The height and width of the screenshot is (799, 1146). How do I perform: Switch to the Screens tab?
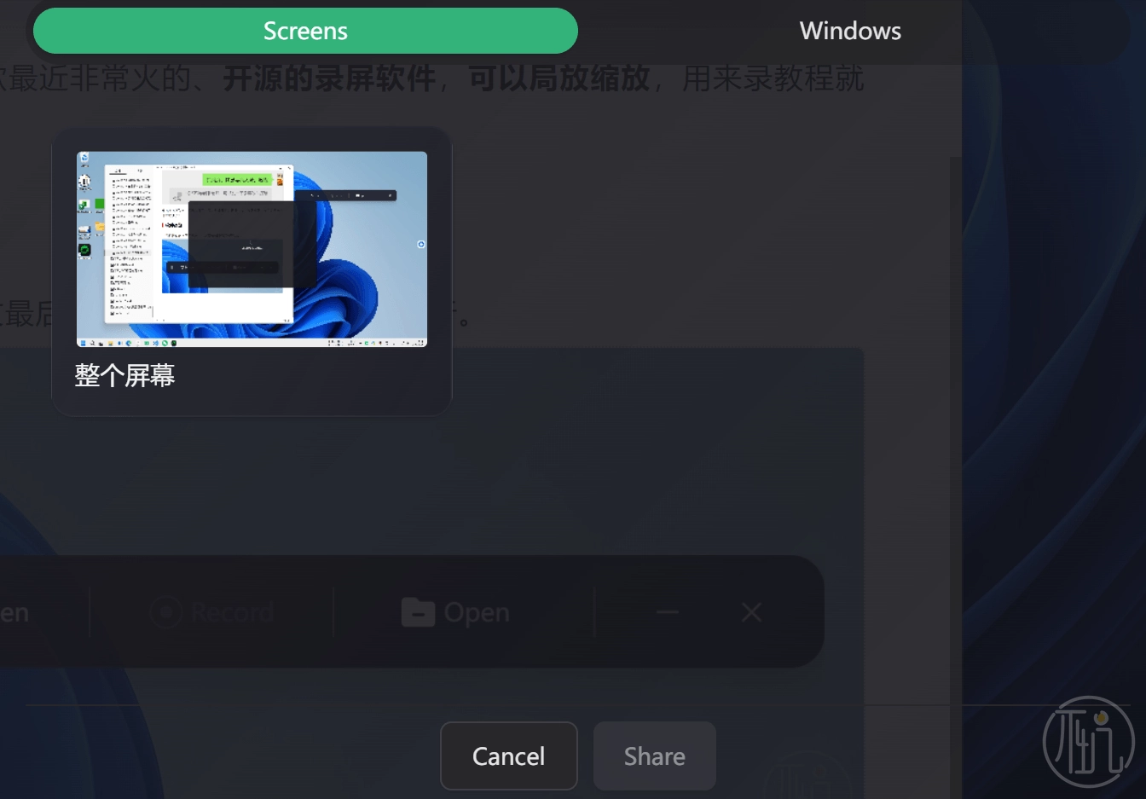pos(305,31)
